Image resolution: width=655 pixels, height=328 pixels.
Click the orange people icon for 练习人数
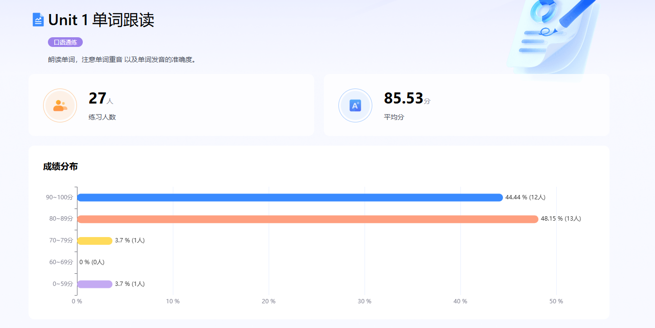[x=60, y=105]
